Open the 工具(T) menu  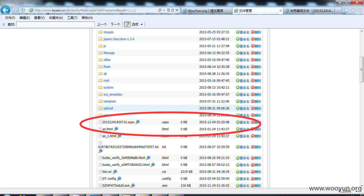coord(72,18)
